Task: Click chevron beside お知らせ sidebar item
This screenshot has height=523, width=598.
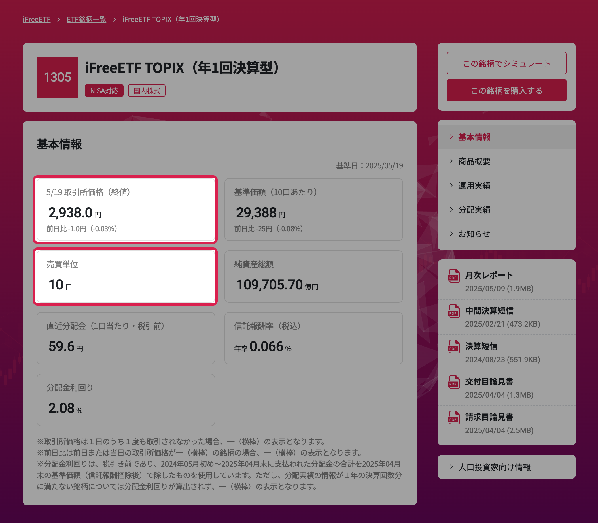Action: [x=451, y=234]
